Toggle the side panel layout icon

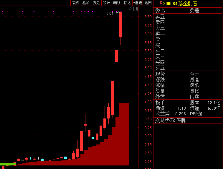[x=136, y=9]
